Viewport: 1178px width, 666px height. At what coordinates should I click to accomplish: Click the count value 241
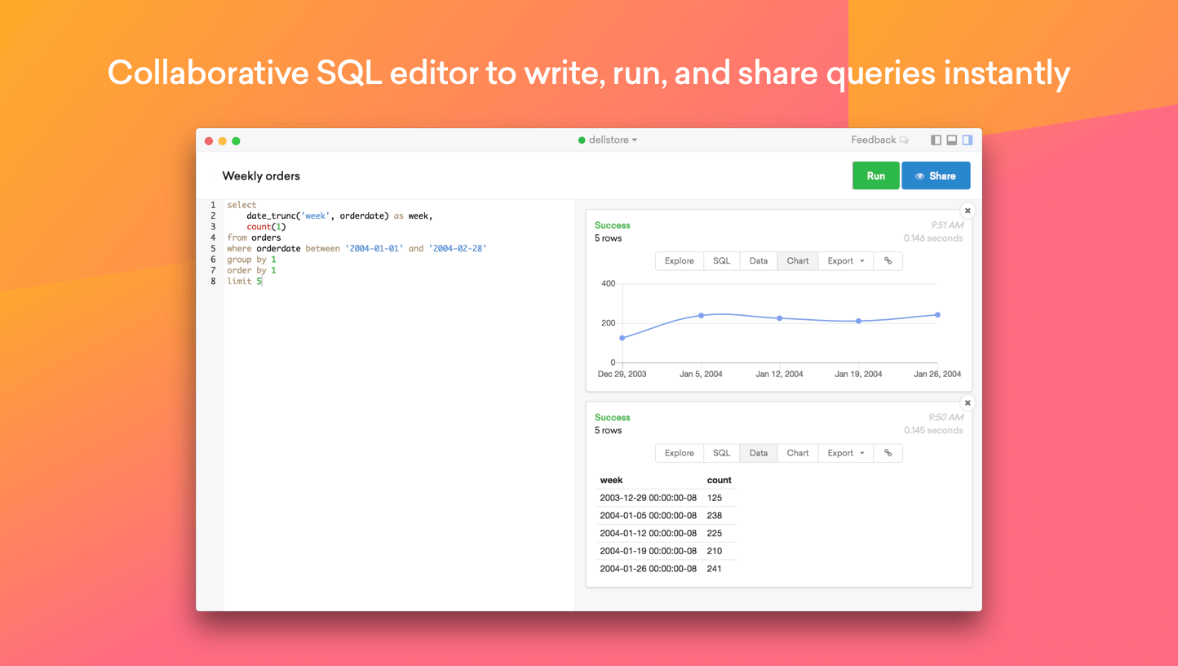click(715, 569)
